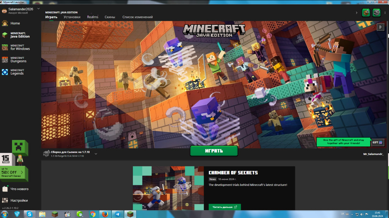The height and width of the screenshot is (218, 389).
Task: Expand quick-launch installations arrow
Action: (356, 13)
